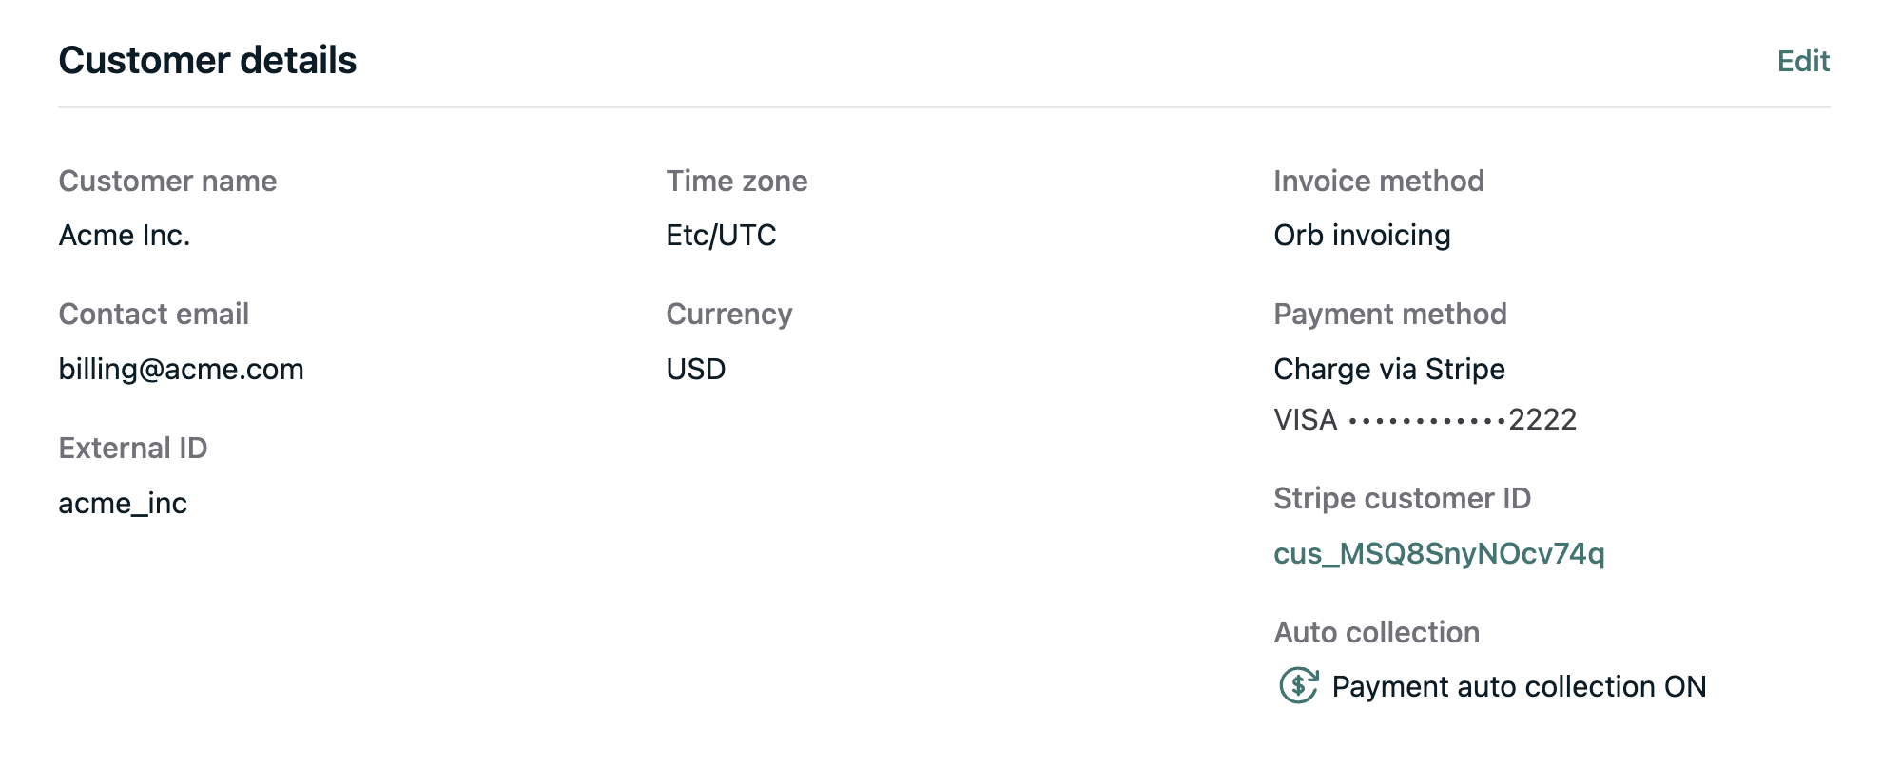This screenshot has width=1881, height=766.
Task: Click the Payment auto collection ON text
Action: click(x=1519, y=686)
